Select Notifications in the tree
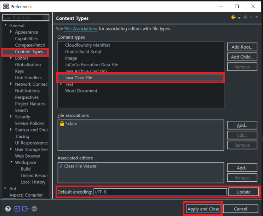 point(27,91)
